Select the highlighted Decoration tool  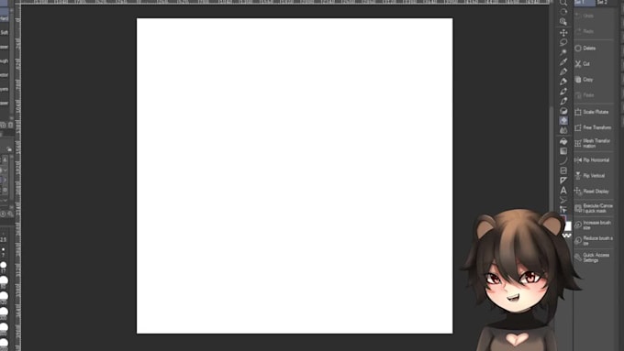tap(563, 120)
